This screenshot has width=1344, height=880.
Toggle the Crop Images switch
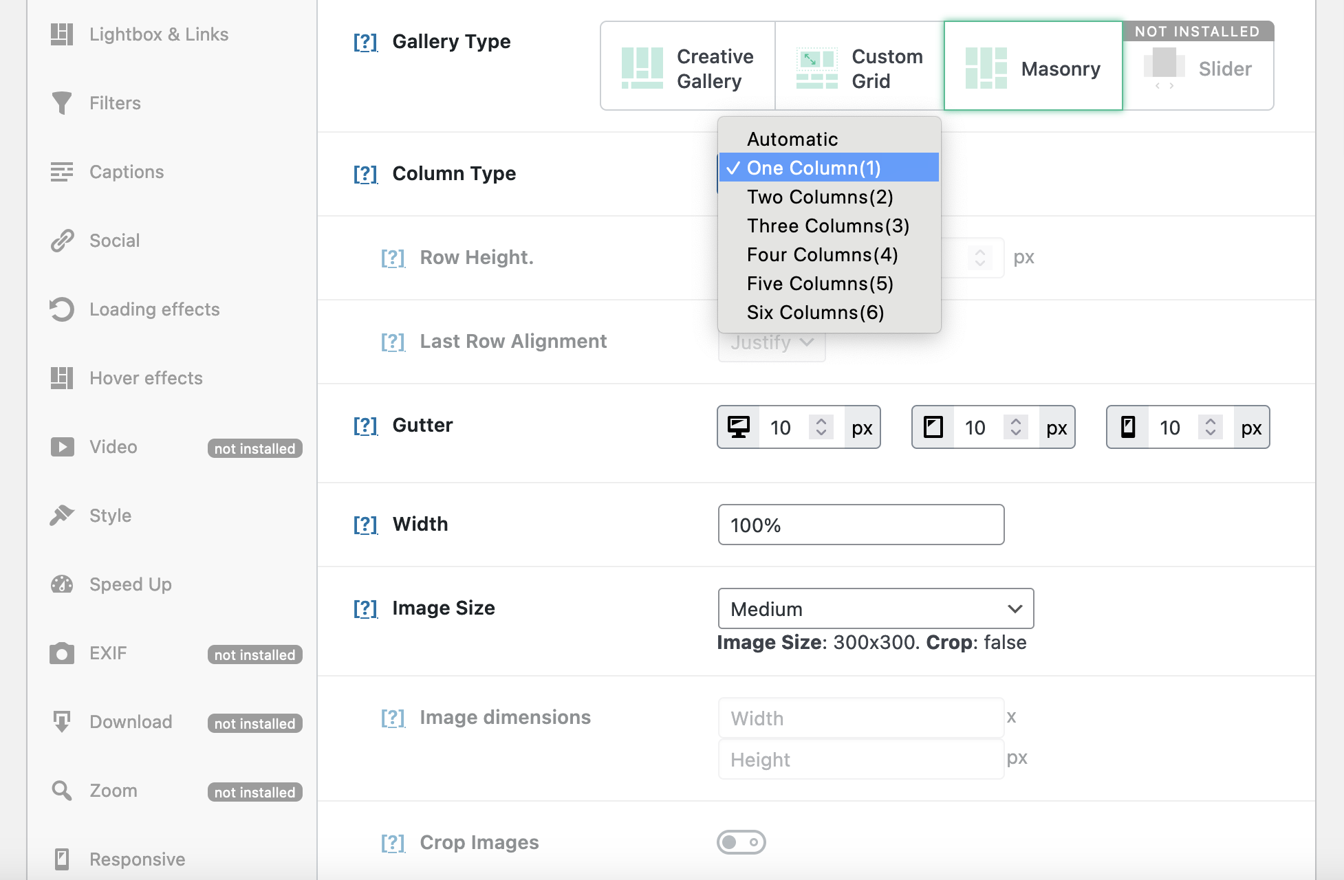tap(741, 842)
